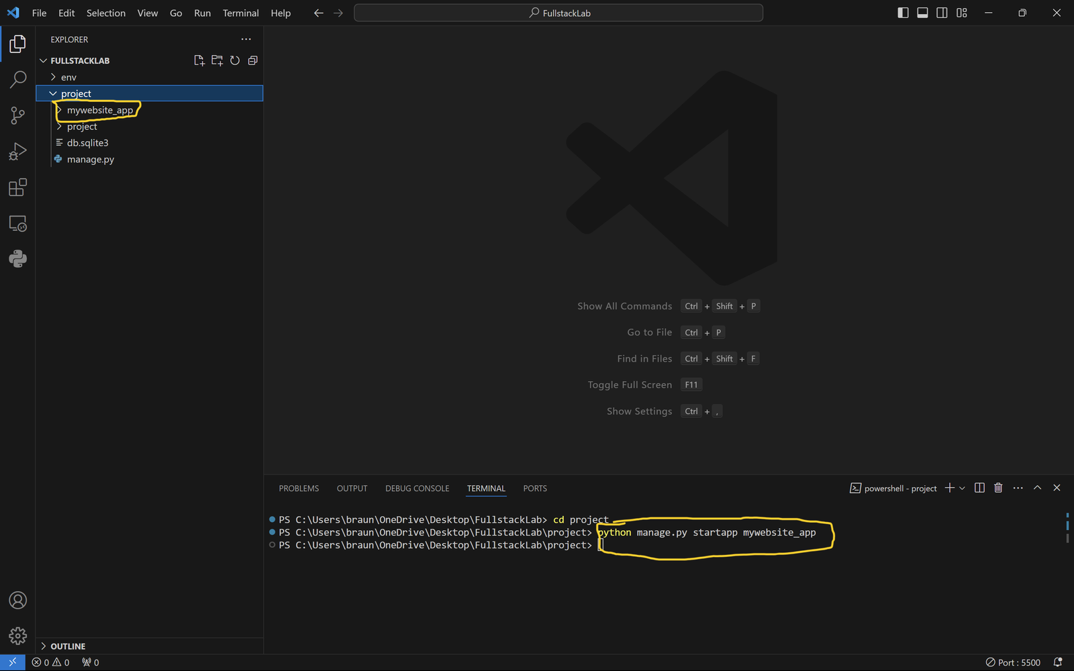Screen dimensions: 1074x671
Task: Select the TERMINAL tab
Action: point(486,488)
